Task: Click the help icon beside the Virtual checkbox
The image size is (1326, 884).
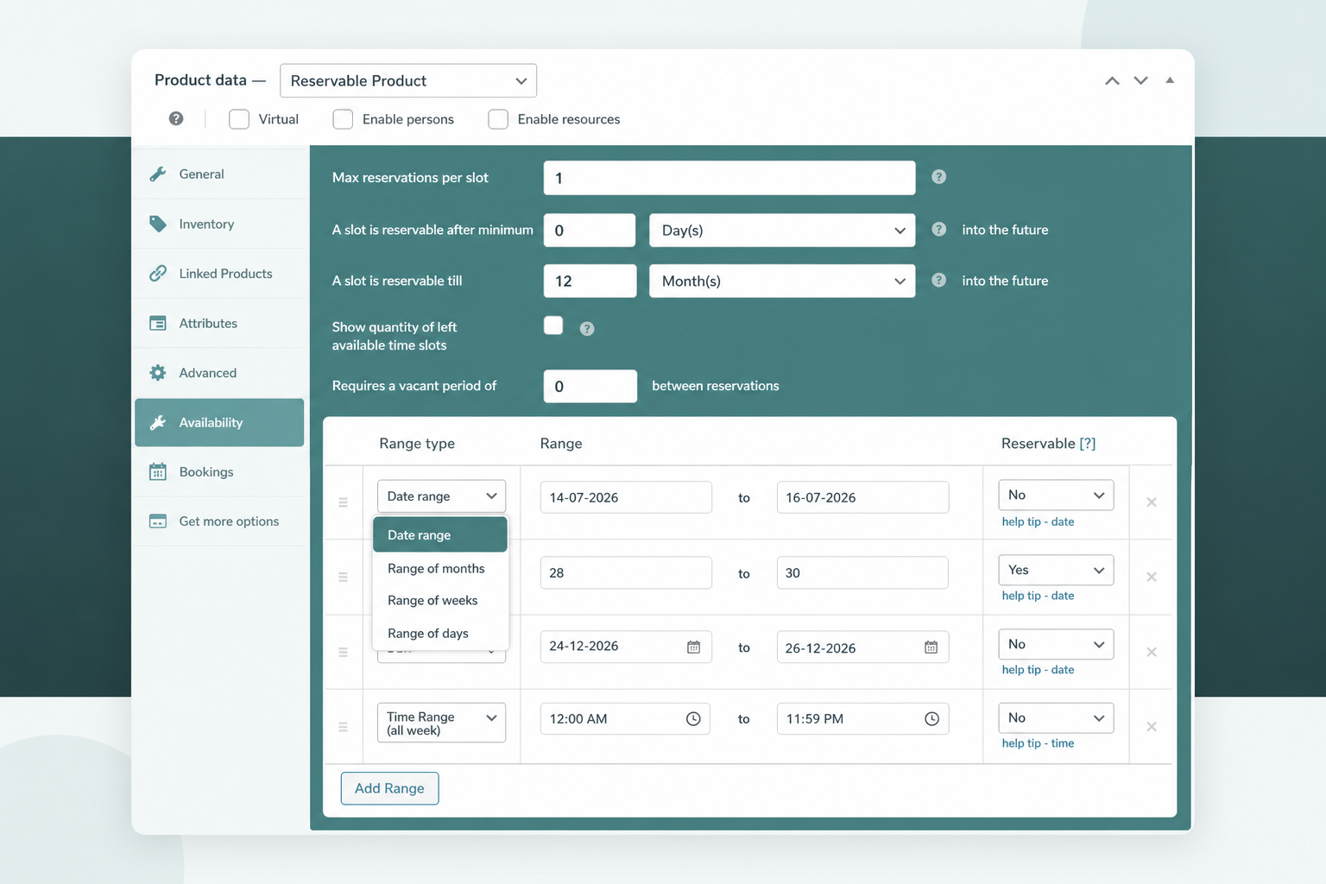Action: (176, 118)
